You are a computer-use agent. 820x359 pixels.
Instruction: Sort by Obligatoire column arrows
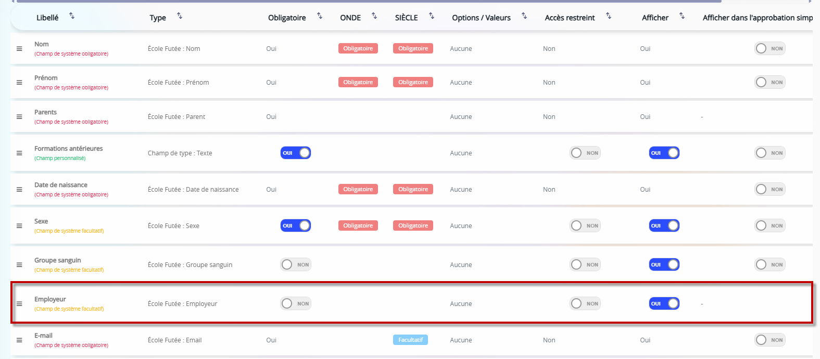[x=320, y=16]
